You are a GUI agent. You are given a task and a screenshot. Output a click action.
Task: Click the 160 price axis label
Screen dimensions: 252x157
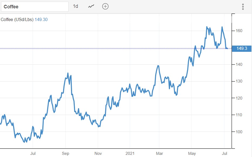tap(239, 31)
